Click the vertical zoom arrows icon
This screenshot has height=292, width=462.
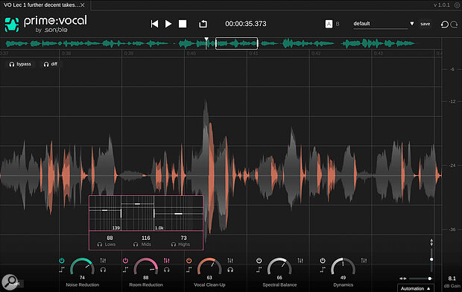431,243
